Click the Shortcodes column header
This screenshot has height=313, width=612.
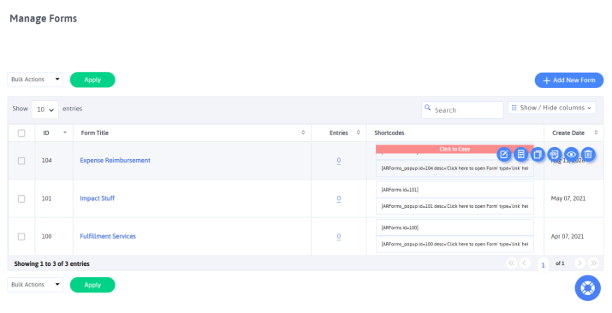[389, 133]
